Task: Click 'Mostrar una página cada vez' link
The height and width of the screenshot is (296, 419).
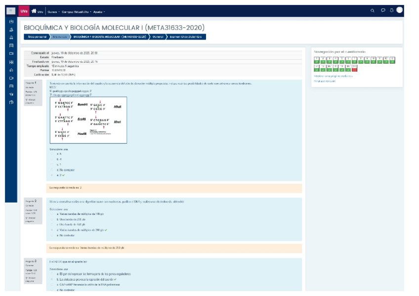Action: pos(333,76)
